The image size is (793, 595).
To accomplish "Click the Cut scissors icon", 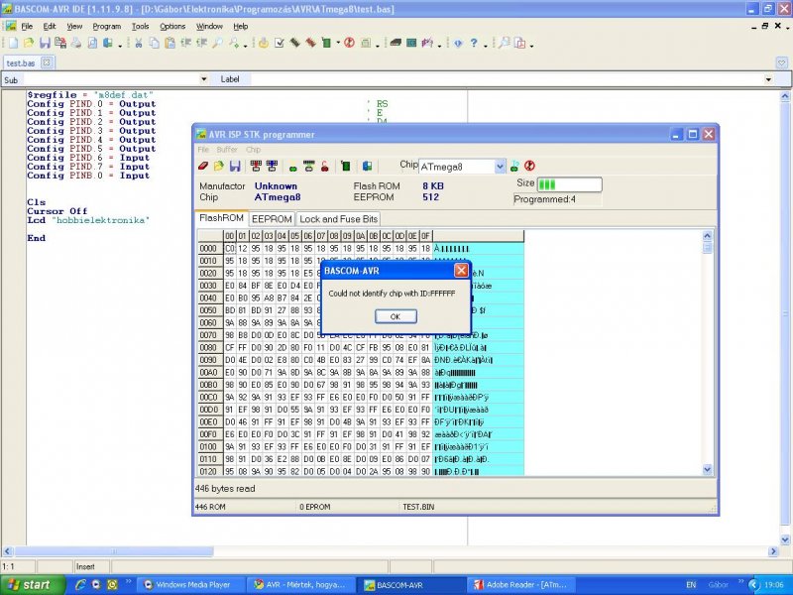I will point(138,43).
